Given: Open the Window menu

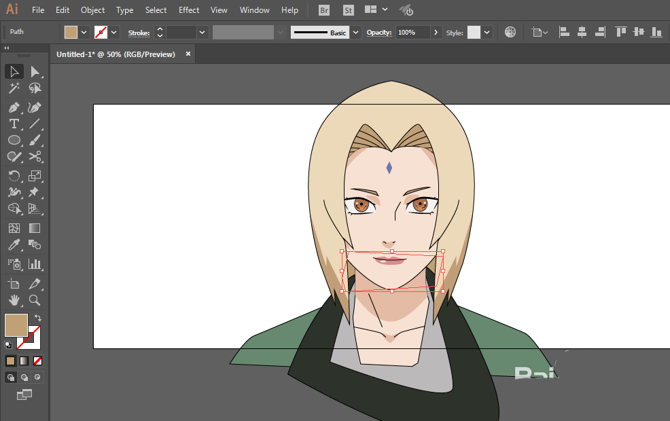Looking at the screenshot, I should (x=255, y=10).
